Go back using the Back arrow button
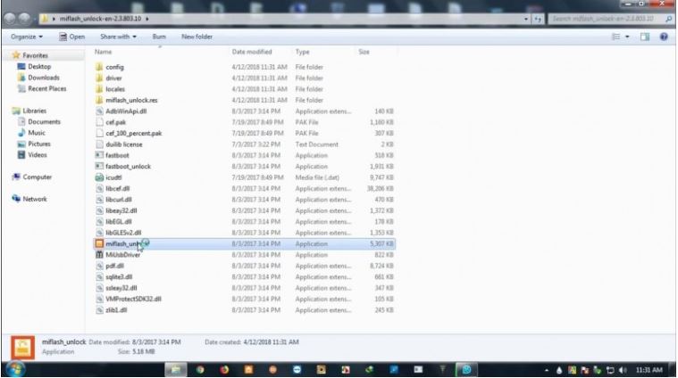678x378 pixels. point(10,19)
